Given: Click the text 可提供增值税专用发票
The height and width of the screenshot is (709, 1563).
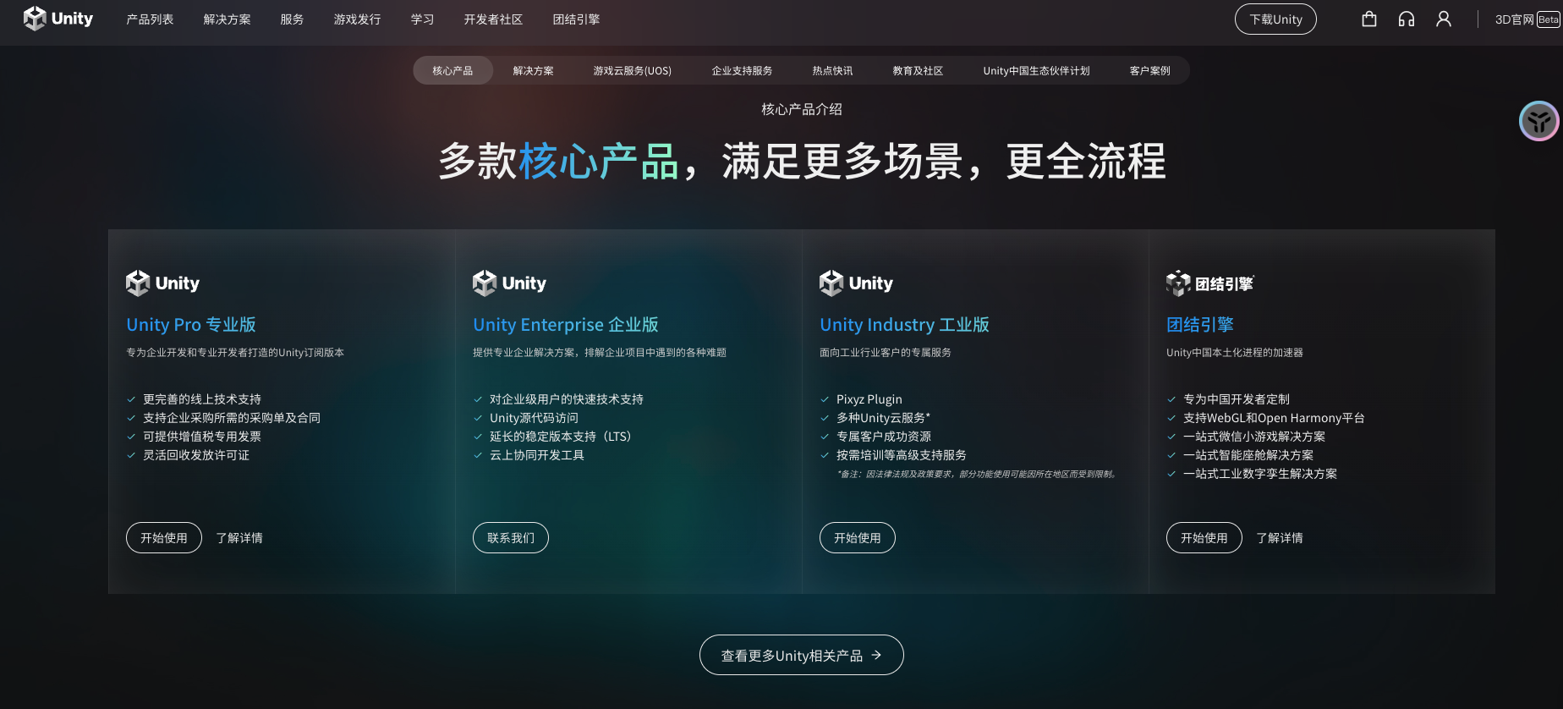Looking at the screenshot, I should pos(202,437).
